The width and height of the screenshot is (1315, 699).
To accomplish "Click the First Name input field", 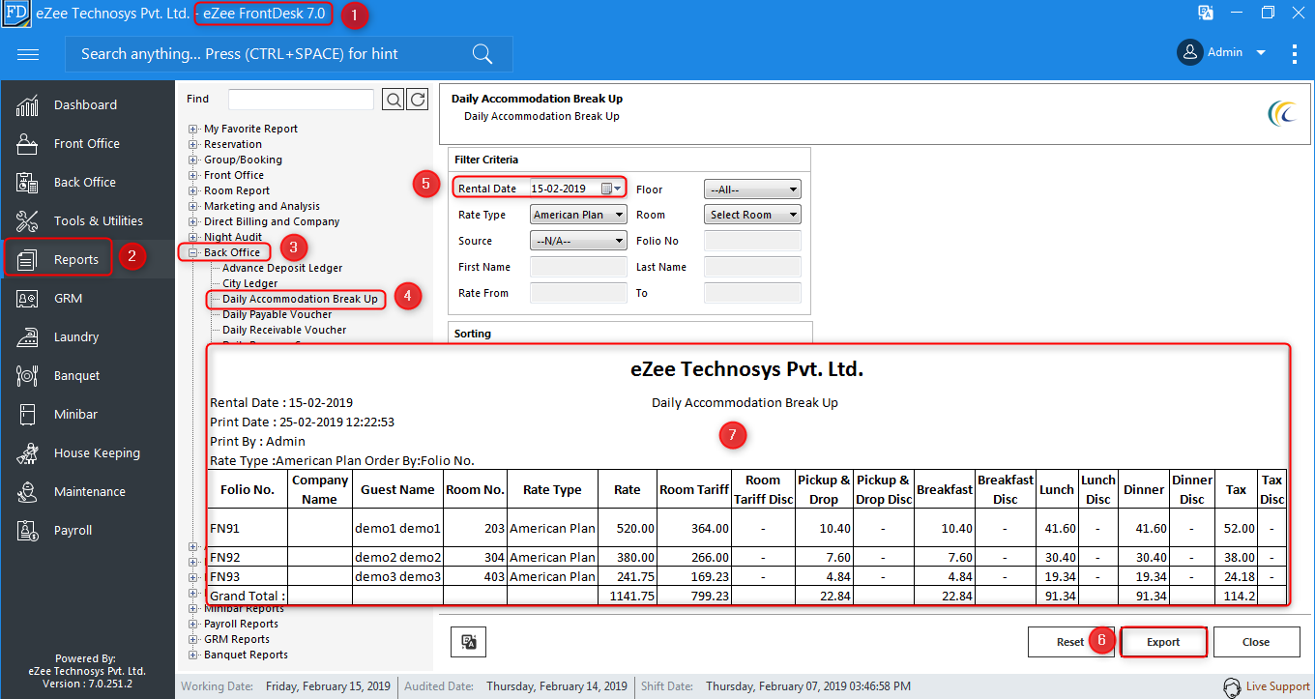I will coord(578,267).
